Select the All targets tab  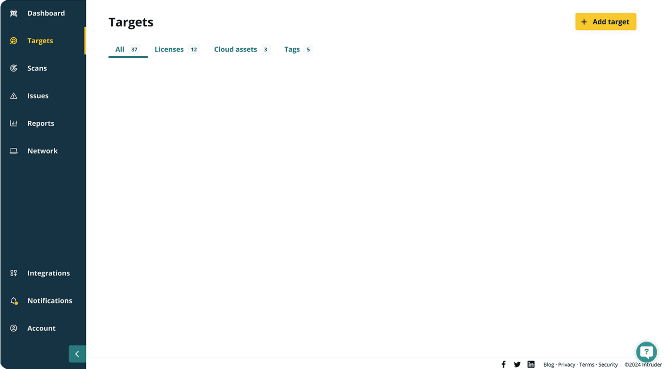(x=128, y=50)
